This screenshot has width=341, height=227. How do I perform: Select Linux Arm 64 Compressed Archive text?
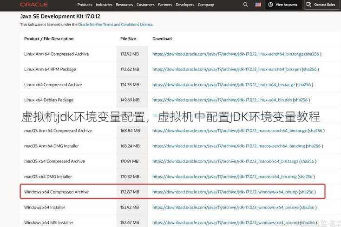(57, 54)
